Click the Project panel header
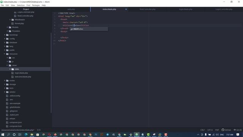 click(x=26, y=9)
